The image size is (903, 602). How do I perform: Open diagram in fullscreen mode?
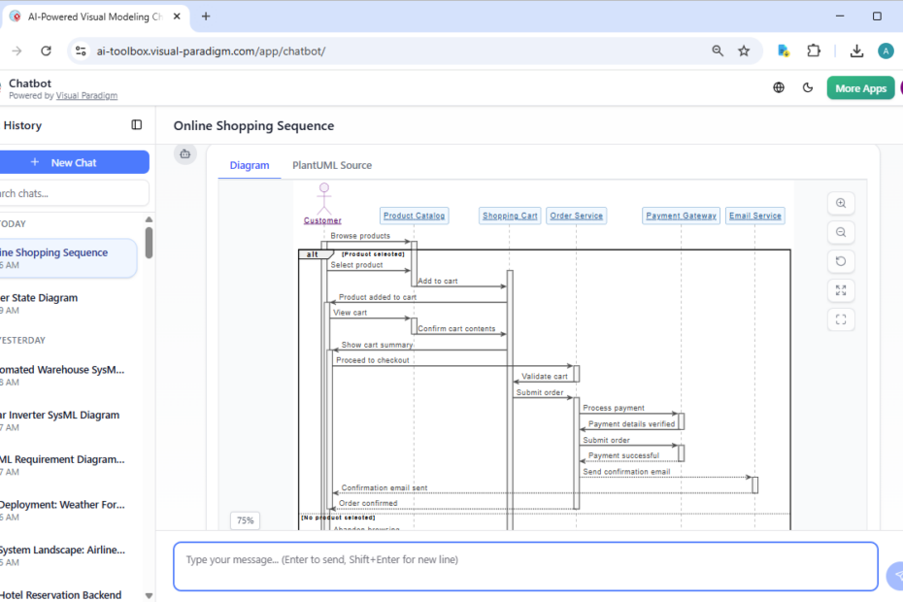(x=841, y=319)
